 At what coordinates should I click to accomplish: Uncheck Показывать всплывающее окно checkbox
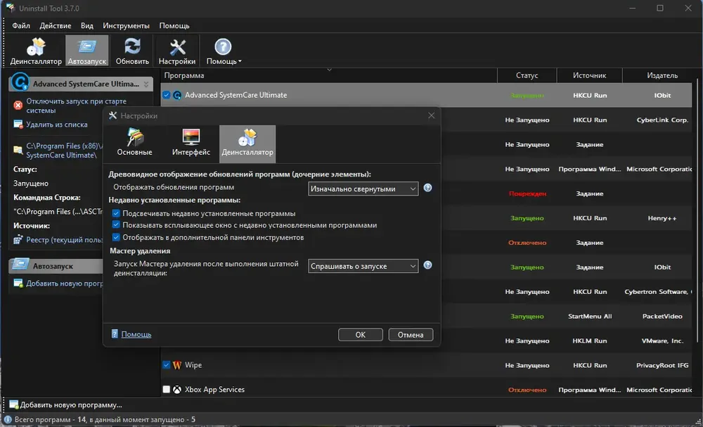(x=116, y=225)
